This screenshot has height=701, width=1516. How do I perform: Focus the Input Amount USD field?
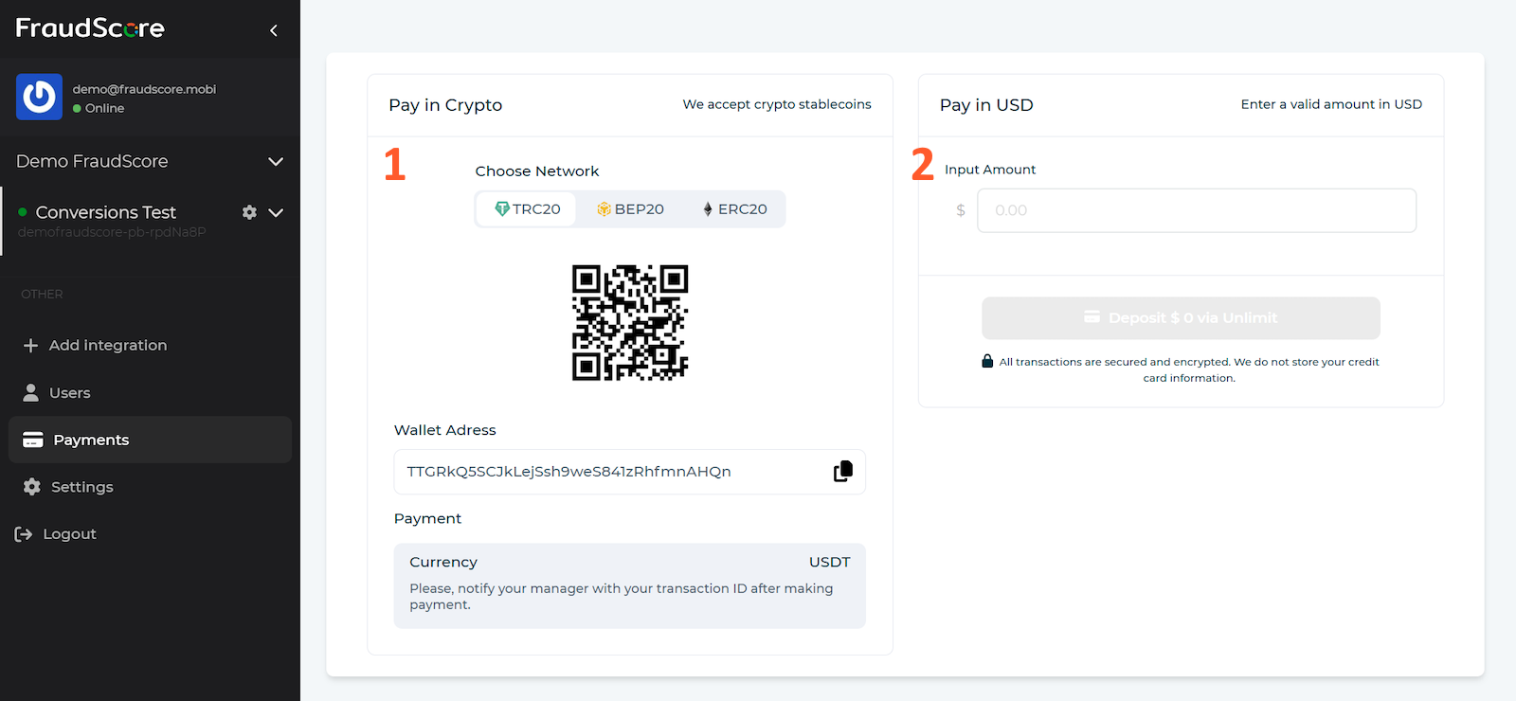click(1197, 210)
